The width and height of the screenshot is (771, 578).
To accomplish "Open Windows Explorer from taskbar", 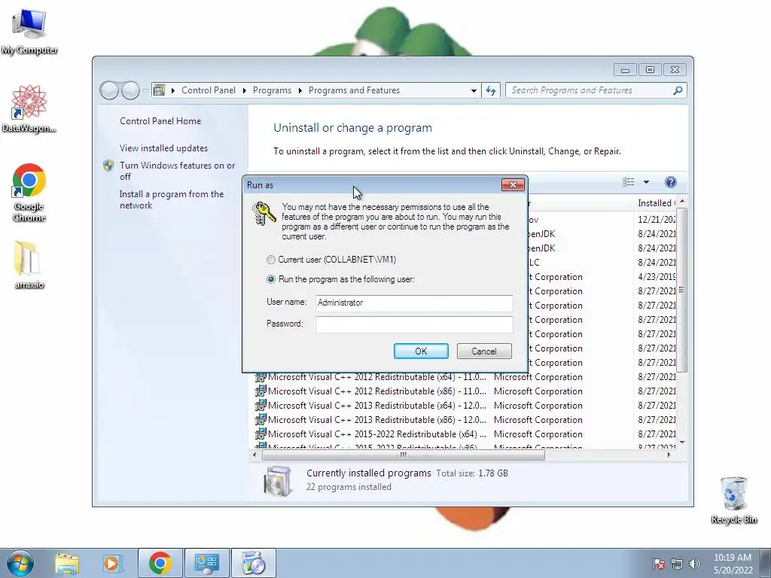I will tap(67, 563).
